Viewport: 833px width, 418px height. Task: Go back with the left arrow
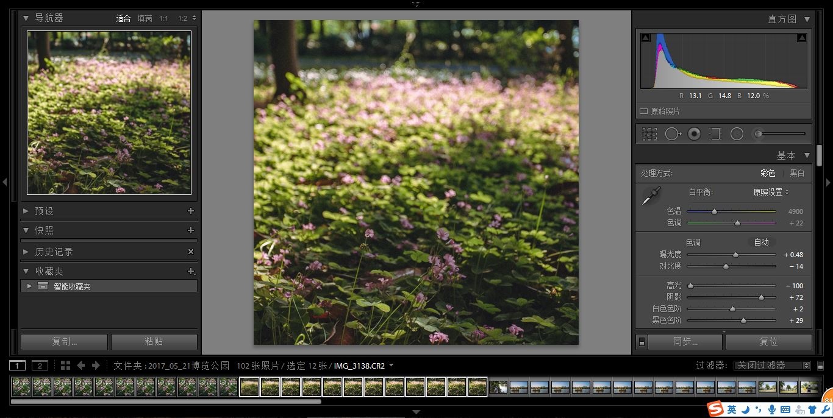[80, 366]
